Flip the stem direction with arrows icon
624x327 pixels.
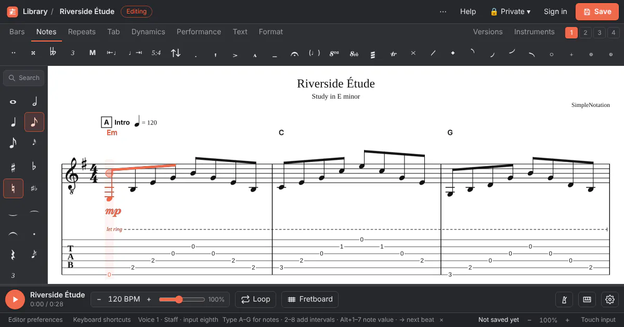[x=176, y=53]
